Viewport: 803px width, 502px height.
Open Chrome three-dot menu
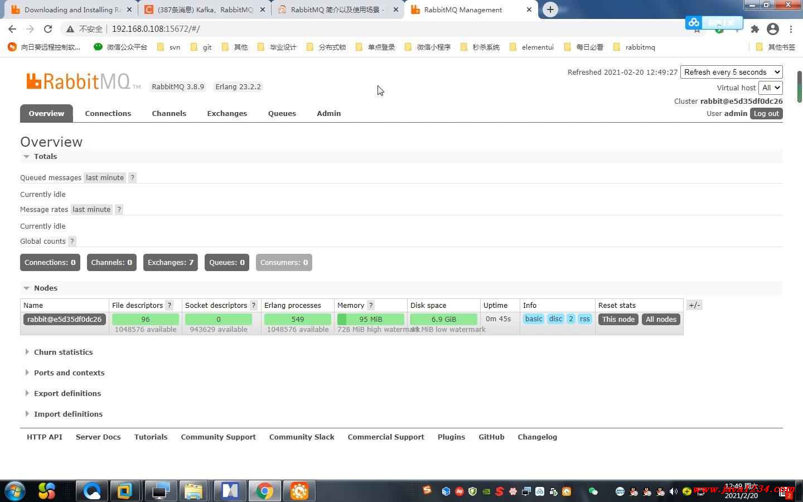tap(791, 29)
